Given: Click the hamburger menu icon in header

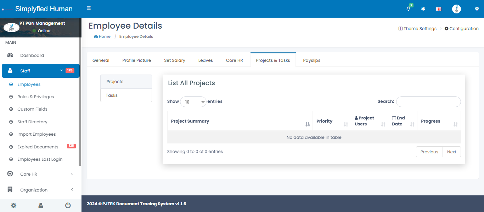Looking at the screenshot, I should (89, 8).
